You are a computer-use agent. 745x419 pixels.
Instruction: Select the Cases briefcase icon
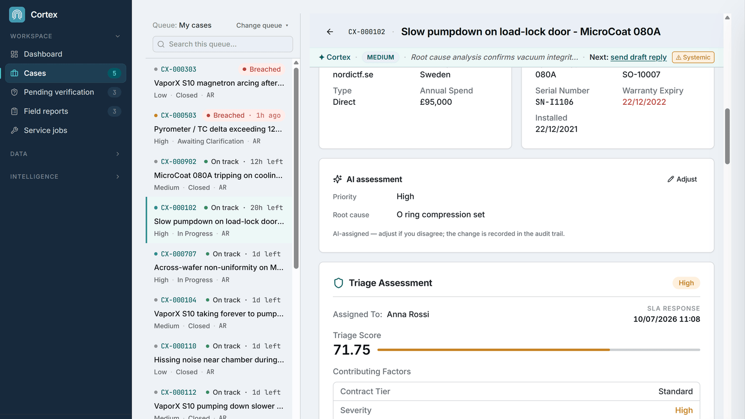[14, 73]
